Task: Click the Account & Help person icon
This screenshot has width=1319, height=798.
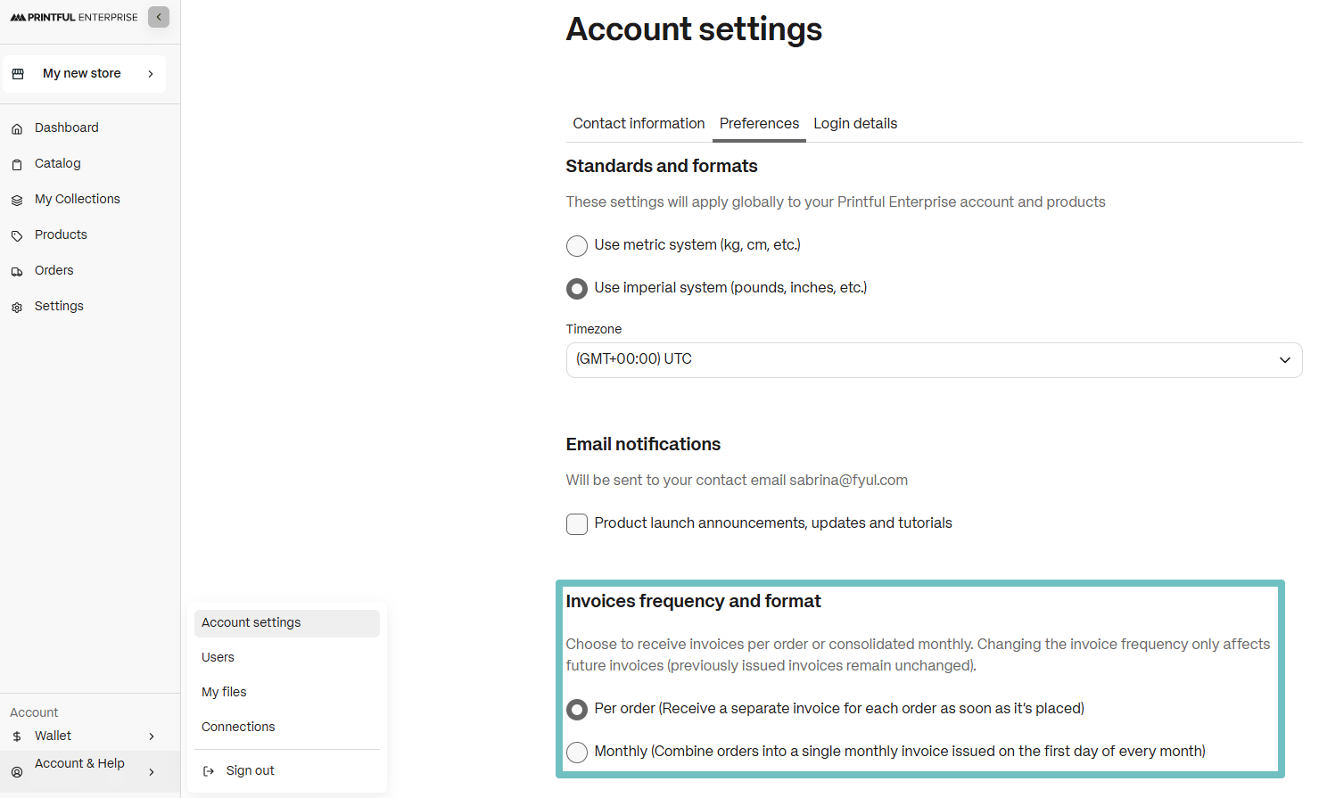Action: 17,772
